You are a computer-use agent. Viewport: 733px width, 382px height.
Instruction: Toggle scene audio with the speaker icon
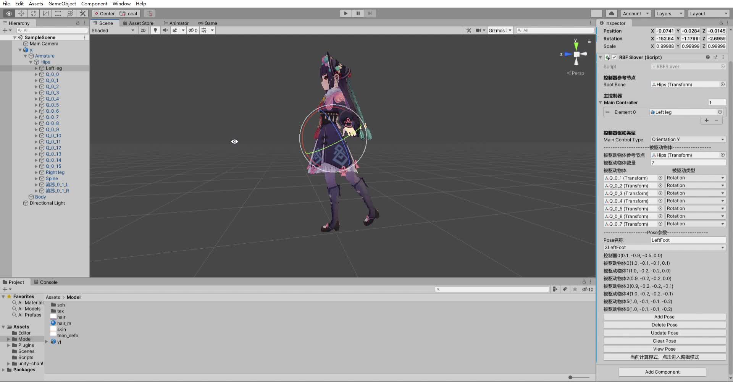(165, 30)
